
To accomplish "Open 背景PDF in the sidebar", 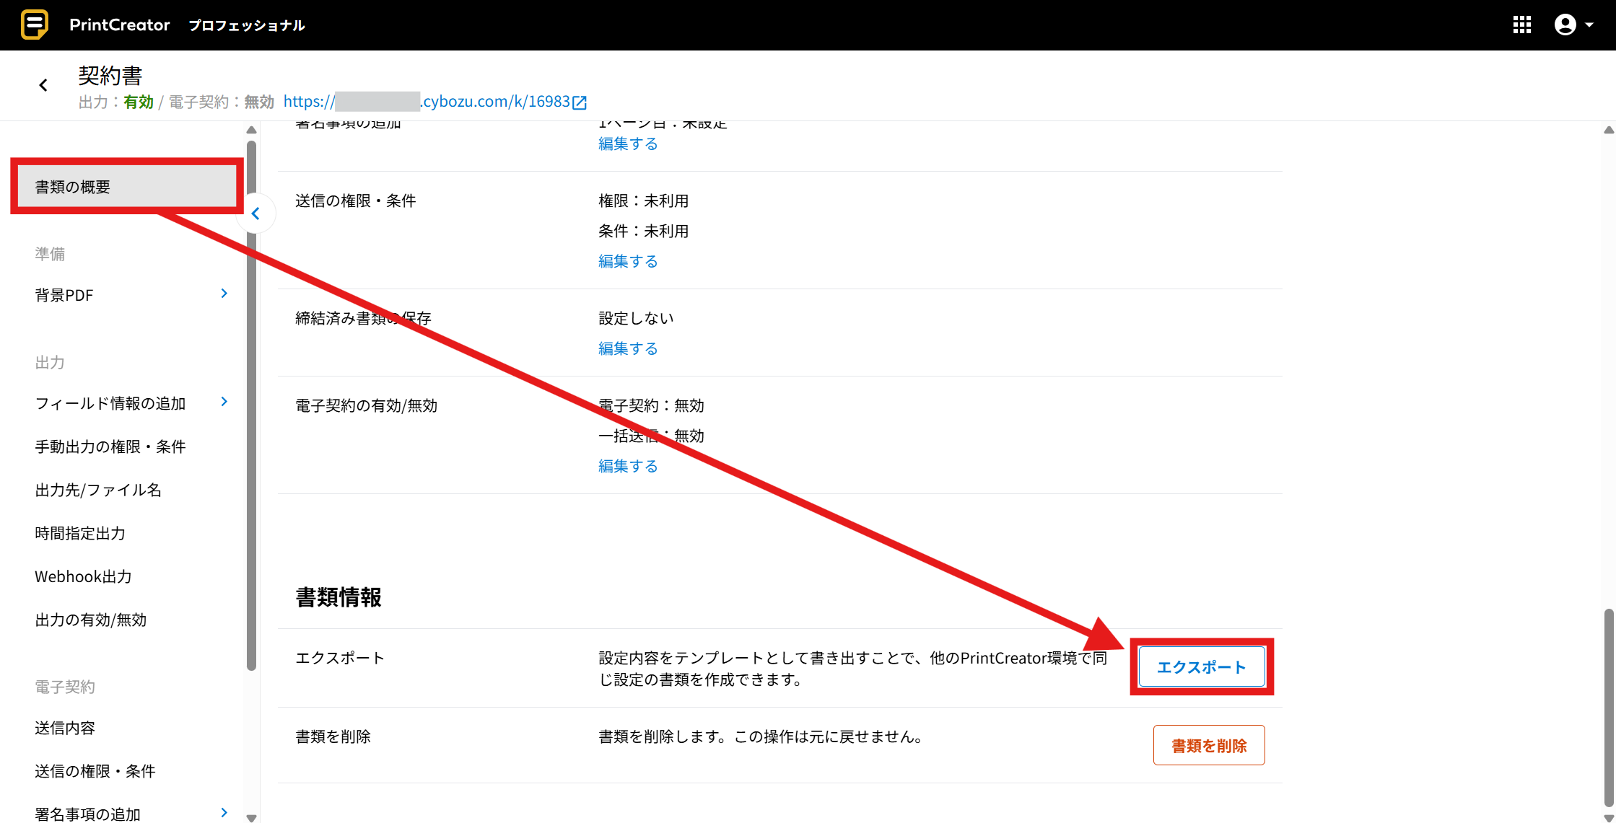I will pos(64,295).
